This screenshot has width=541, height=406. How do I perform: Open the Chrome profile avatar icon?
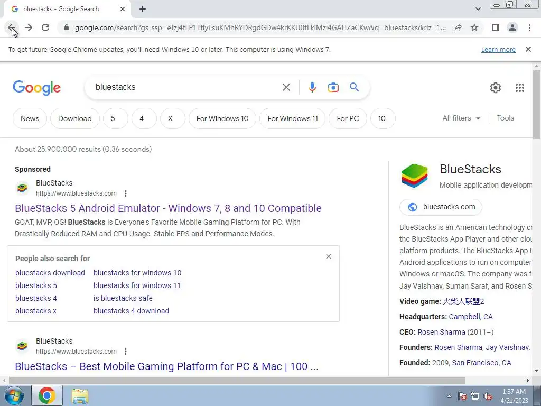[512, 27]
